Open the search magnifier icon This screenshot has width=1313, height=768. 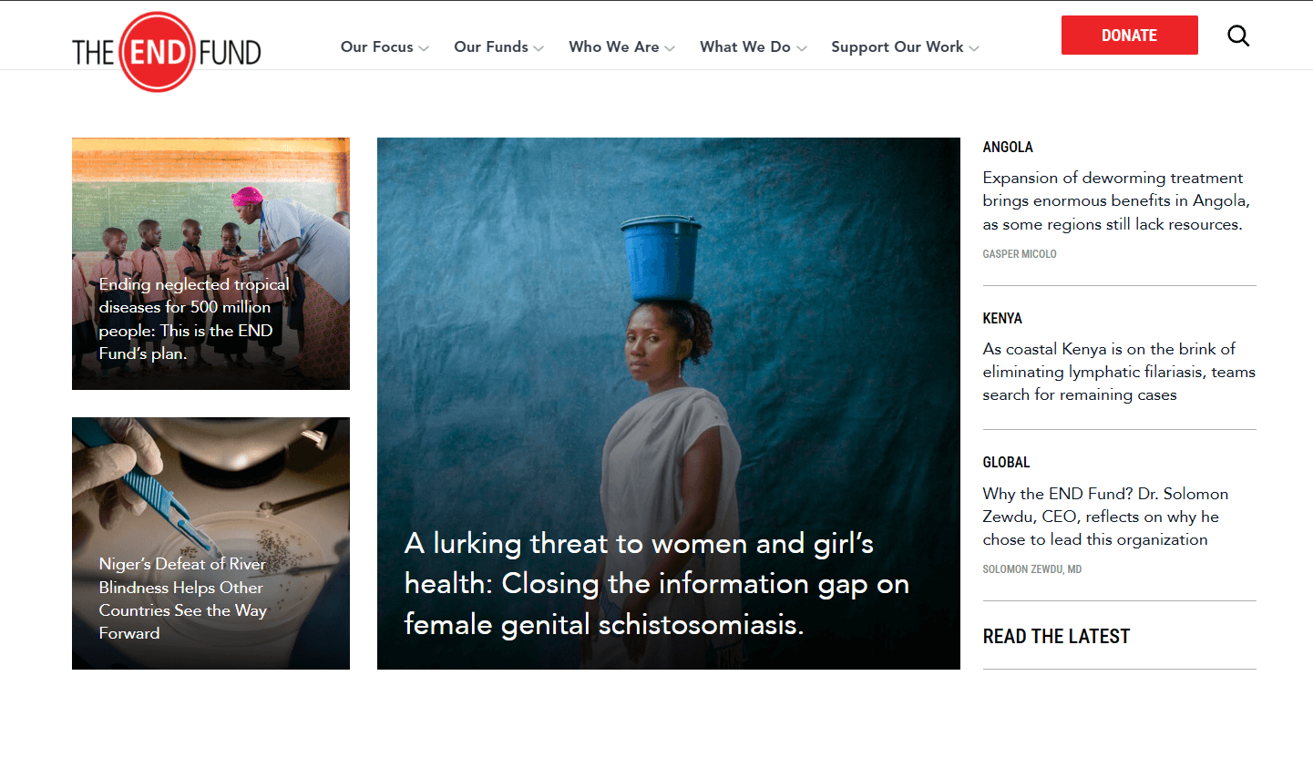coord(1238,36)
